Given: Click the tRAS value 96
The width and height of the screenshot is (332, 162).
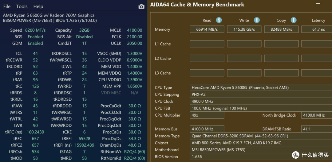Looking at the screenshot, I should (x=35, y=80).
